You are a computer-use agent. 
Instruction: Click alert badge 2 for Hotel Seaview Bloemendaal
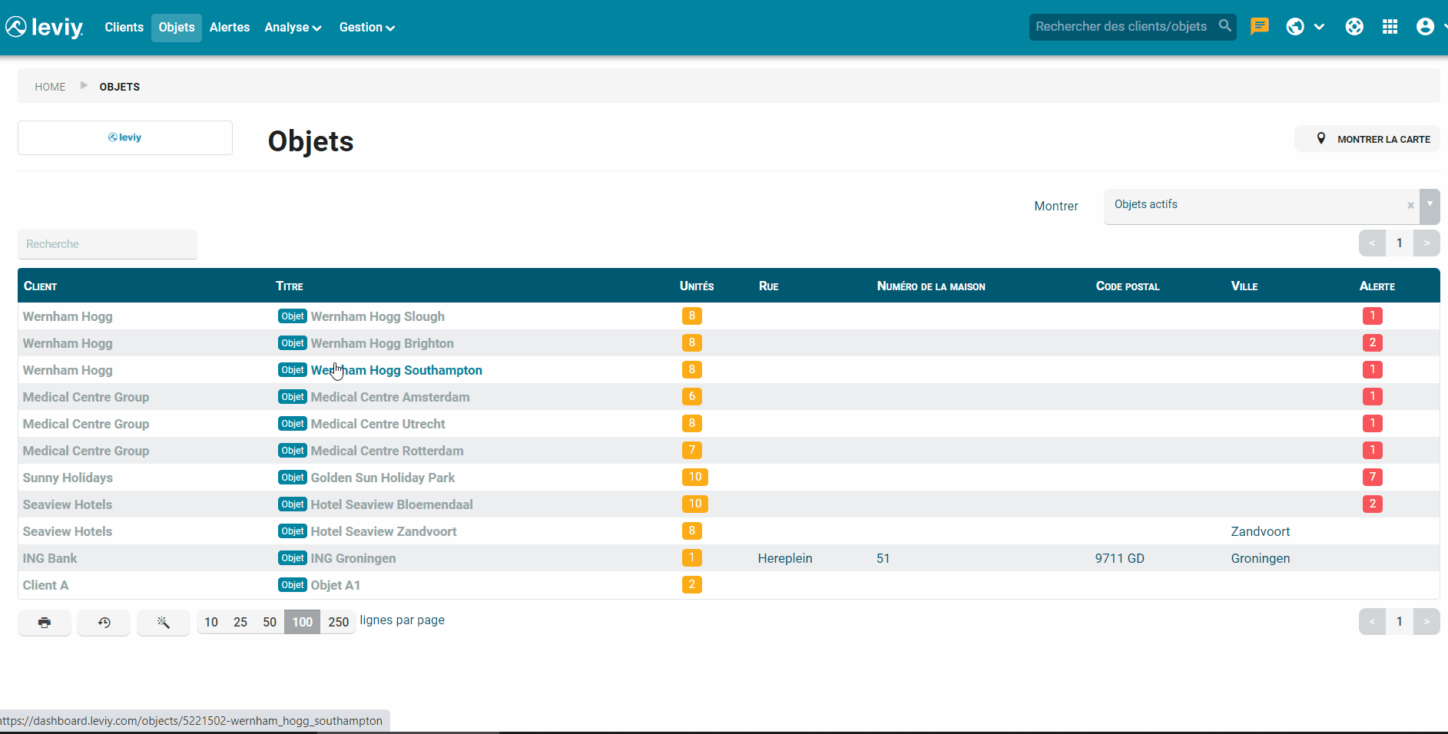[x=1372, y=504]
